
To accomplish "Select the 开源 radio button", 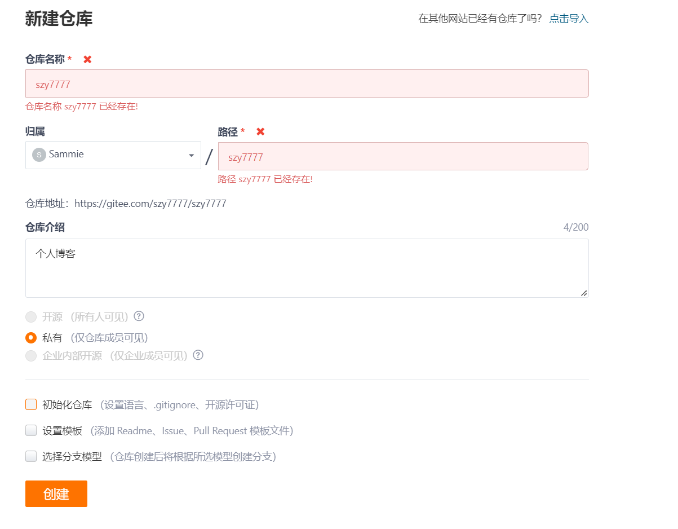I will [x=31, y=316].
